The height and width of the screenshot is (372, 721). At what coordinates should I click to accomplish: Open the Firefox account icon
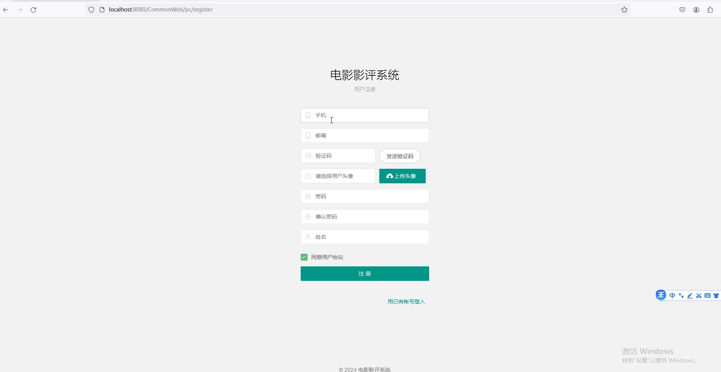pyautogui.click(x=696, y=10)
